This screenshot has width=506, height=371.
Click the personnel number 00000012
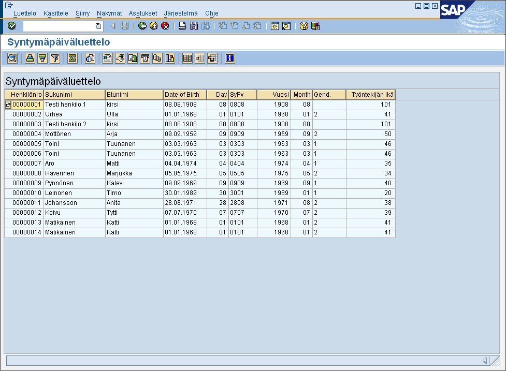(x=27, y=213)
